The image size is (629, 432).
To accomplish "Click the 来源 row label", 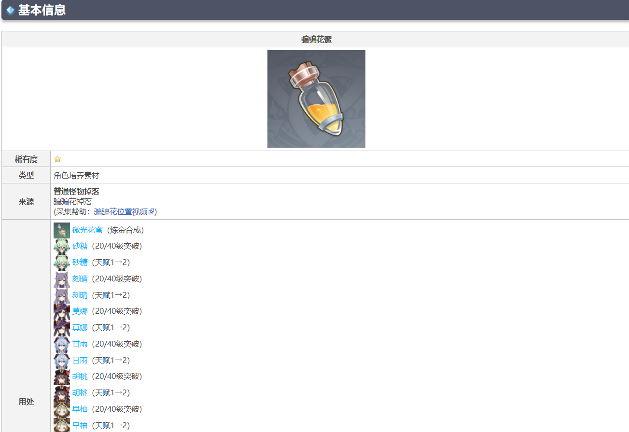I will (x=26, y=202).
